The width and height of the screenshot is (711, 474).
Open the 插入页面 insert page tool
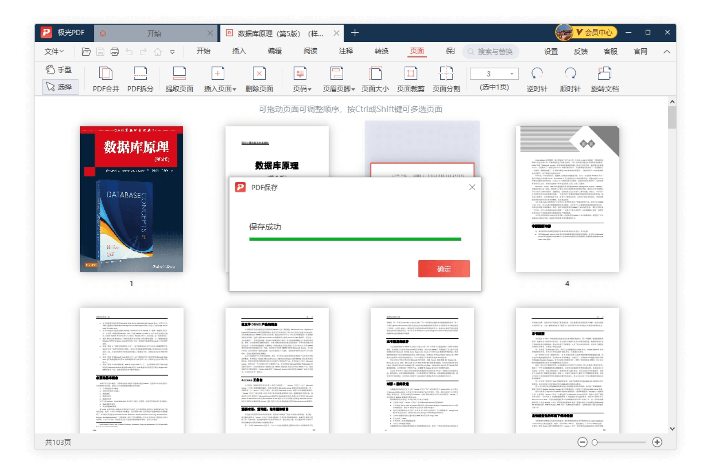coord(220,79)
